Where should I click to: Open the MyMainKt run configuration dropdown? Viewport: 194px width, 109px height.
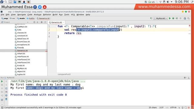click(161, 18)
